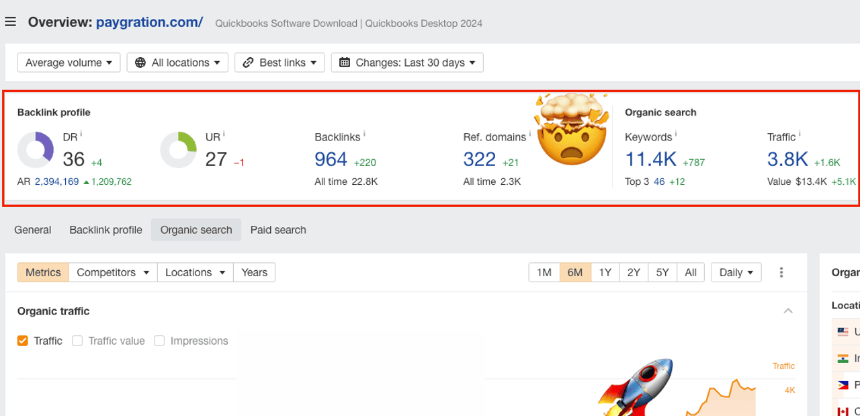This screenshot has height=416, width=860.
Task: Click the All time 2.3K domains text
Action: (x=492, y=181)
